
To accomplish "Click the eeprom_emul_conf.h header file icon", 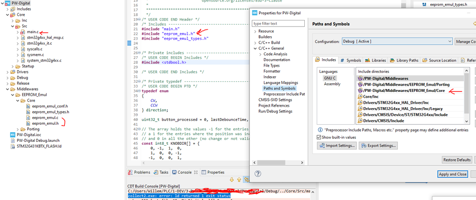I will pyautogui.click(x=28, y=106).
